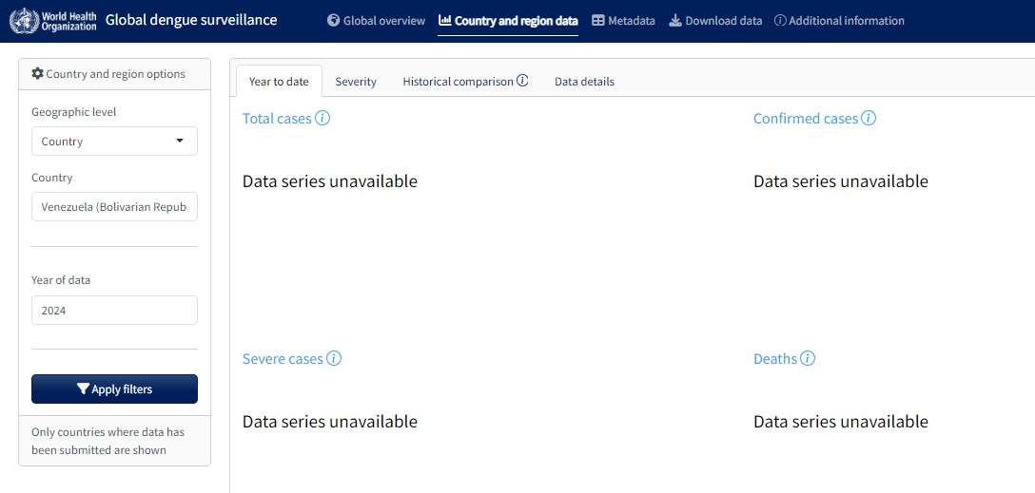The image size is (1035, 493).
Task: Go to Download data page
Action: pos(715,21)
